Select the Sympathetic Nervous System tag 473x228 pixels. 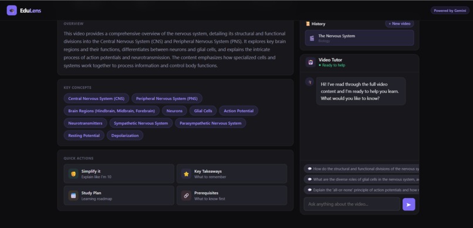[x=141, y=123]
